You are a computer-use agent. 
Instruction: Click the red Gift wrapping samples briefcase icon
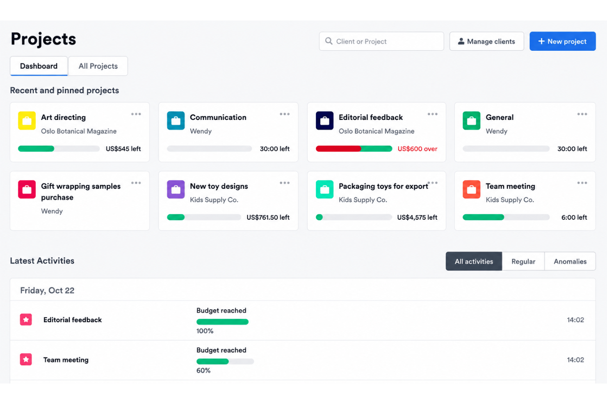27,190
